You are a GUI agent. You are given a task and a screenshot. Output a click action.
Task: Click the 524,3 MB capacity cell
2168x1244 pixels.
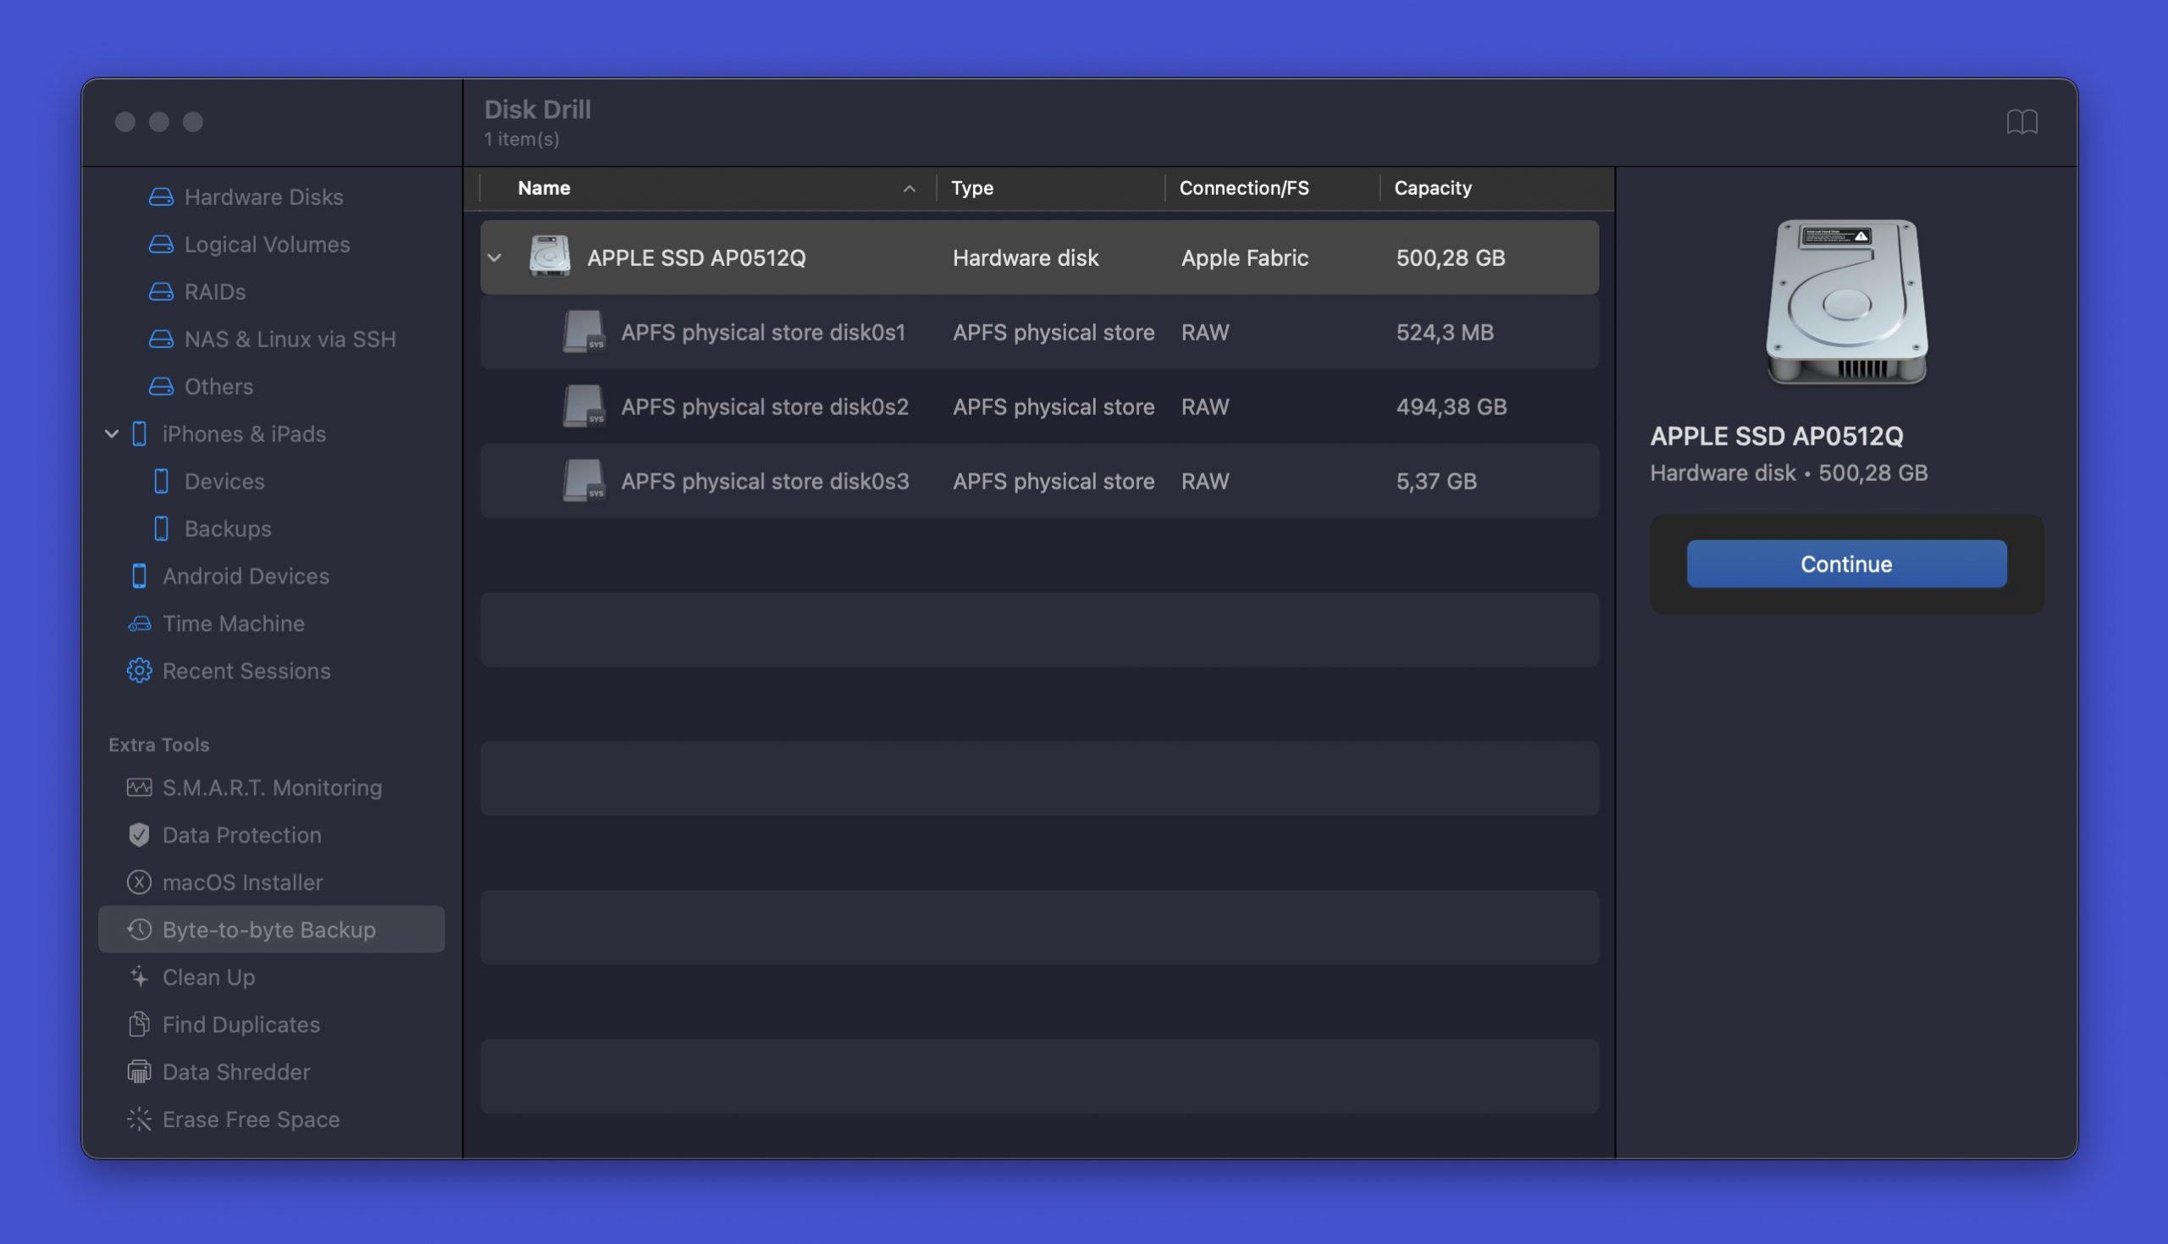coord(1445,332)
